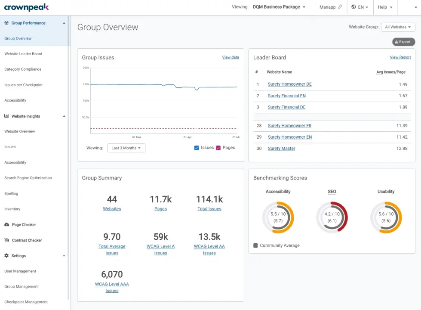
Task: Click the SEO benchmarking label
Action: point(332,192)
